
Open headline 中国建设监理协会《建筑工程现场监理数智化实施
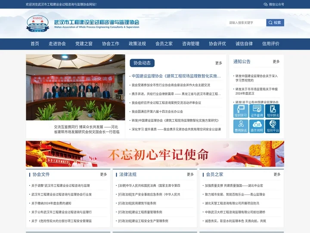(x=176, y=76)
